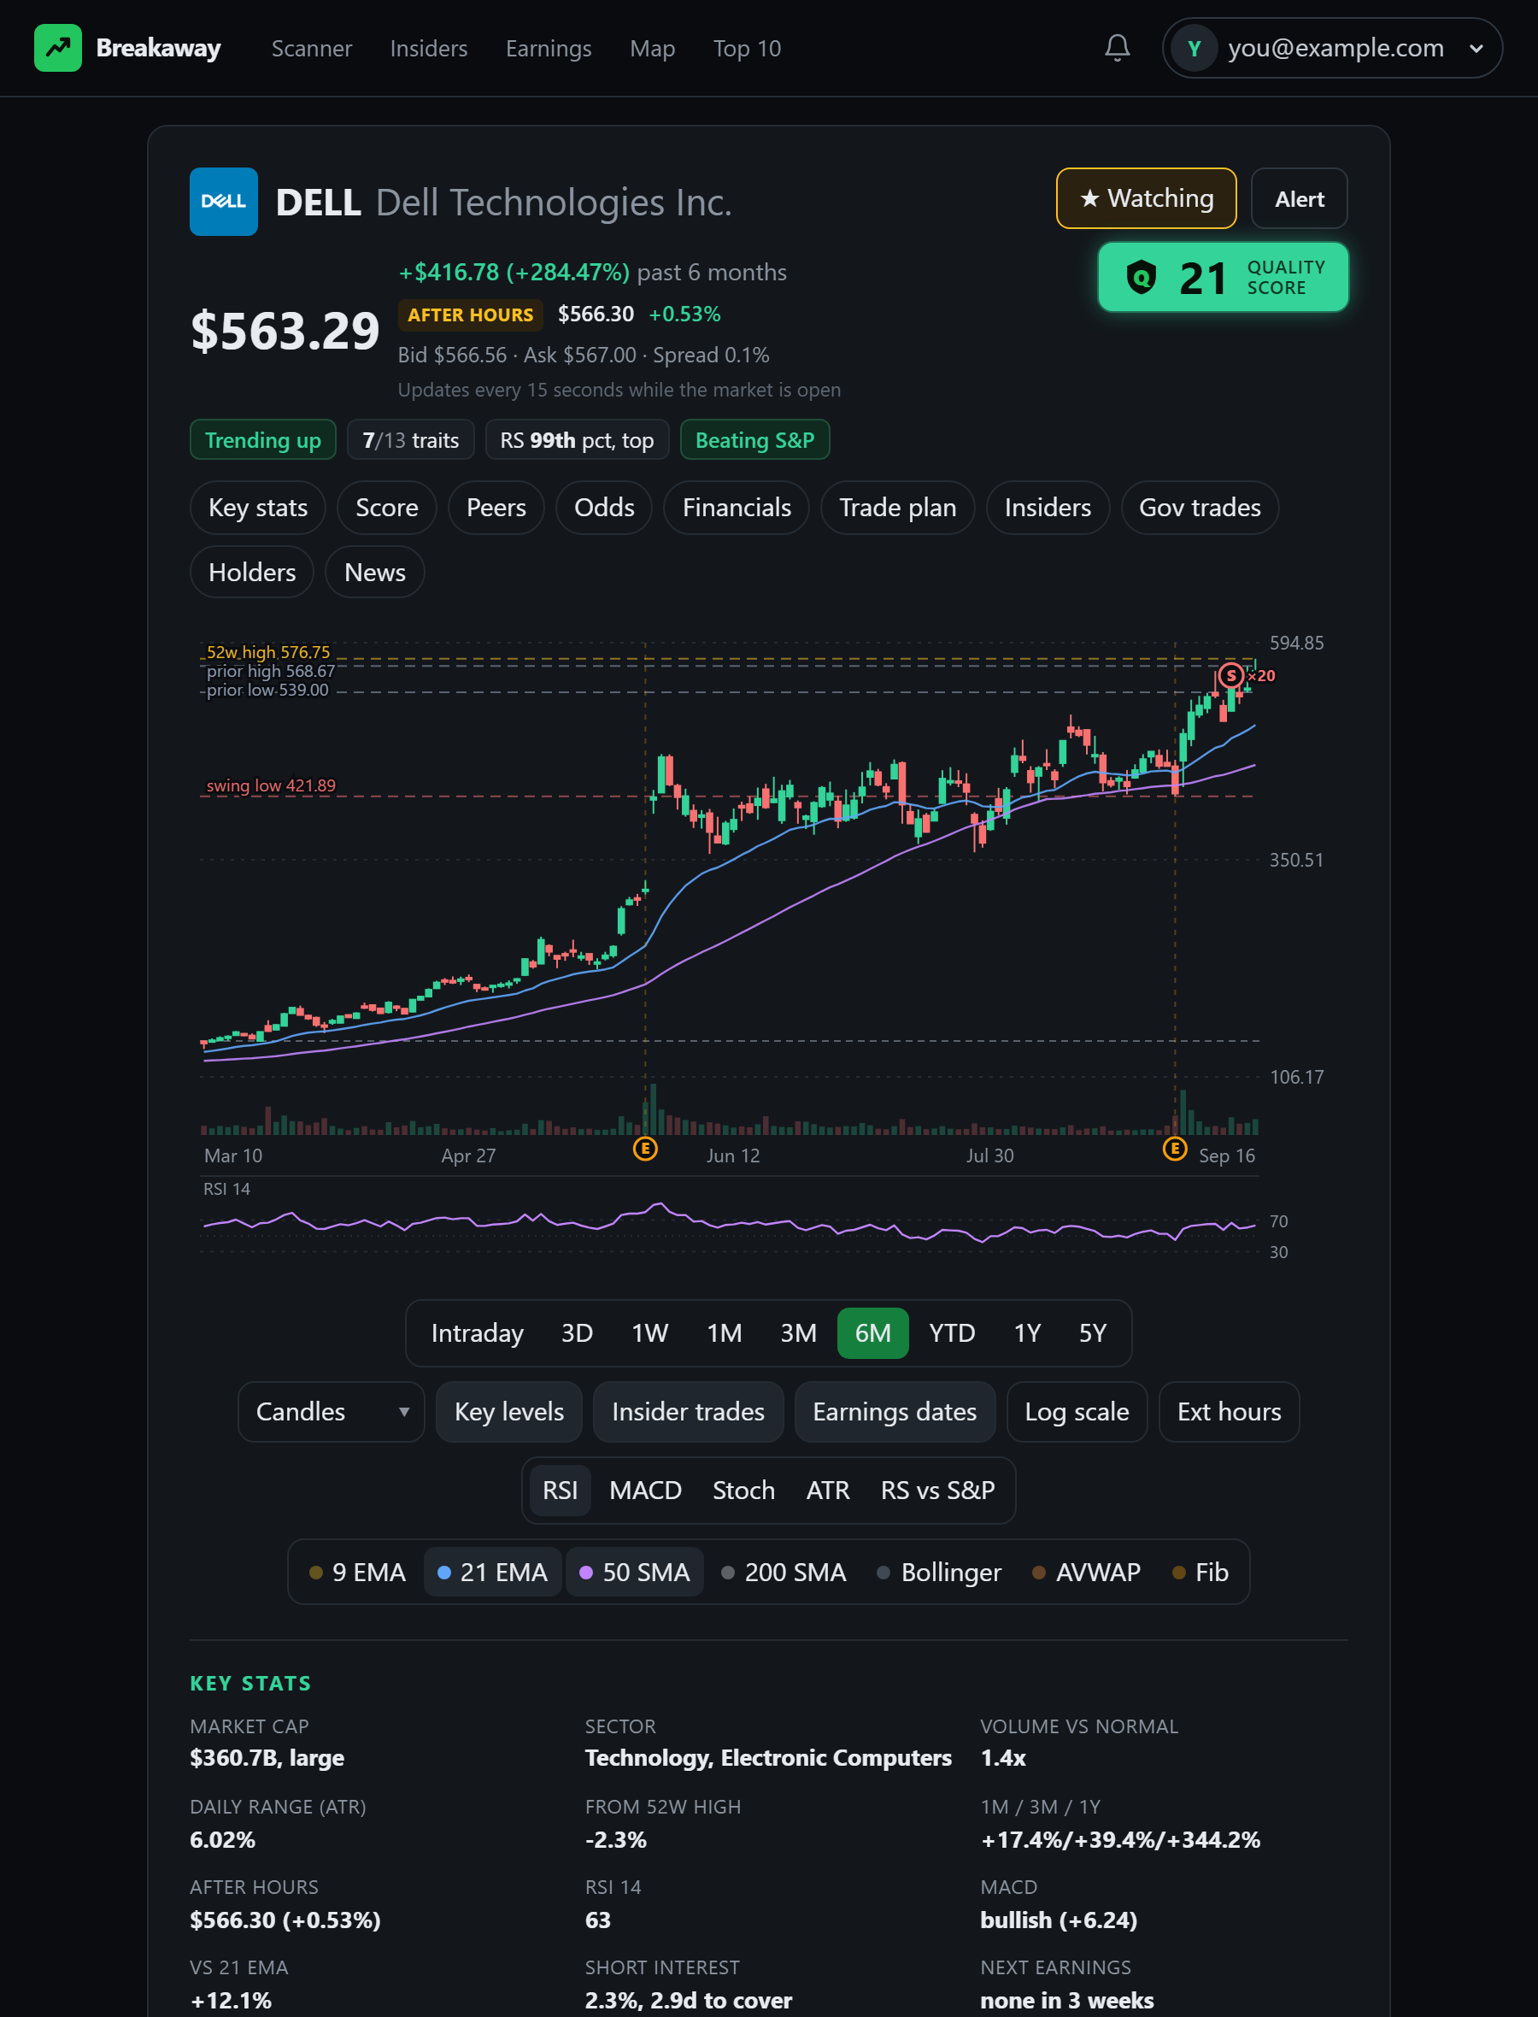
Task: Toggle the Fib overlay
Action: tap(1200, 1572)
